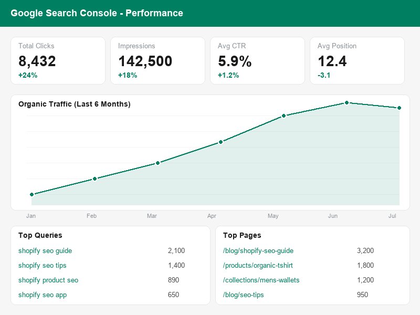
Task: Click the Total Clicks value 8,432
Action: point(37,61)
